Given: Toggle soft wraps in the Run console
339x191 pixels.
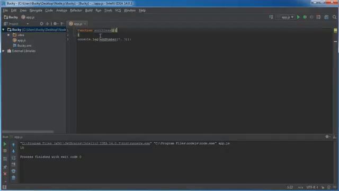Looking at the screenshot, I should coord(13,158).
